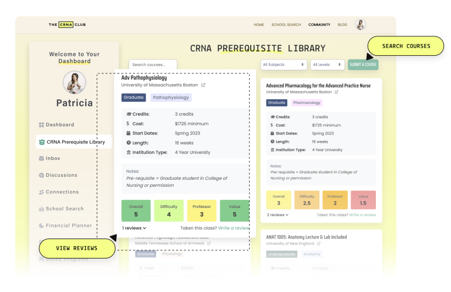Click Write a review on the Advanced Pharmacology card
The width and height of the screenshot is (451, 292).
click(362, 215)
